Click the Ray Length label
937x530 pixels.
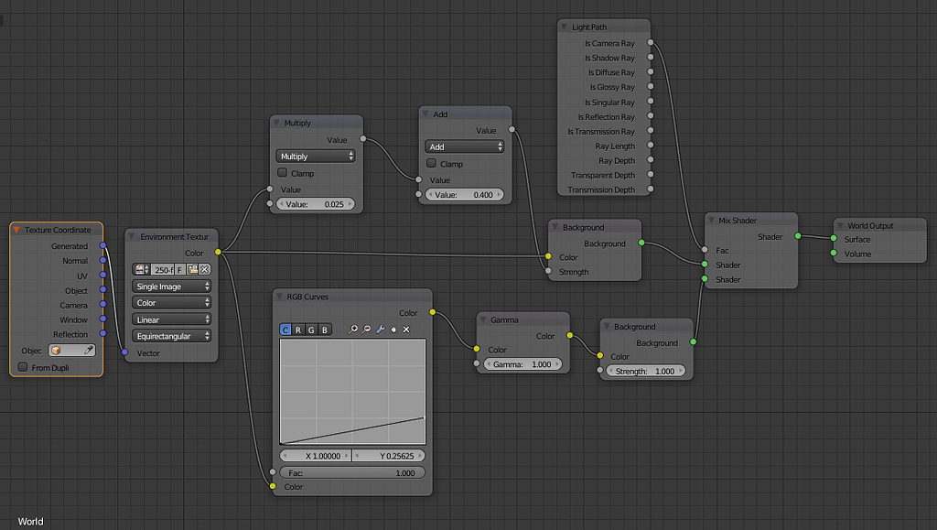(x=615, y=146)
